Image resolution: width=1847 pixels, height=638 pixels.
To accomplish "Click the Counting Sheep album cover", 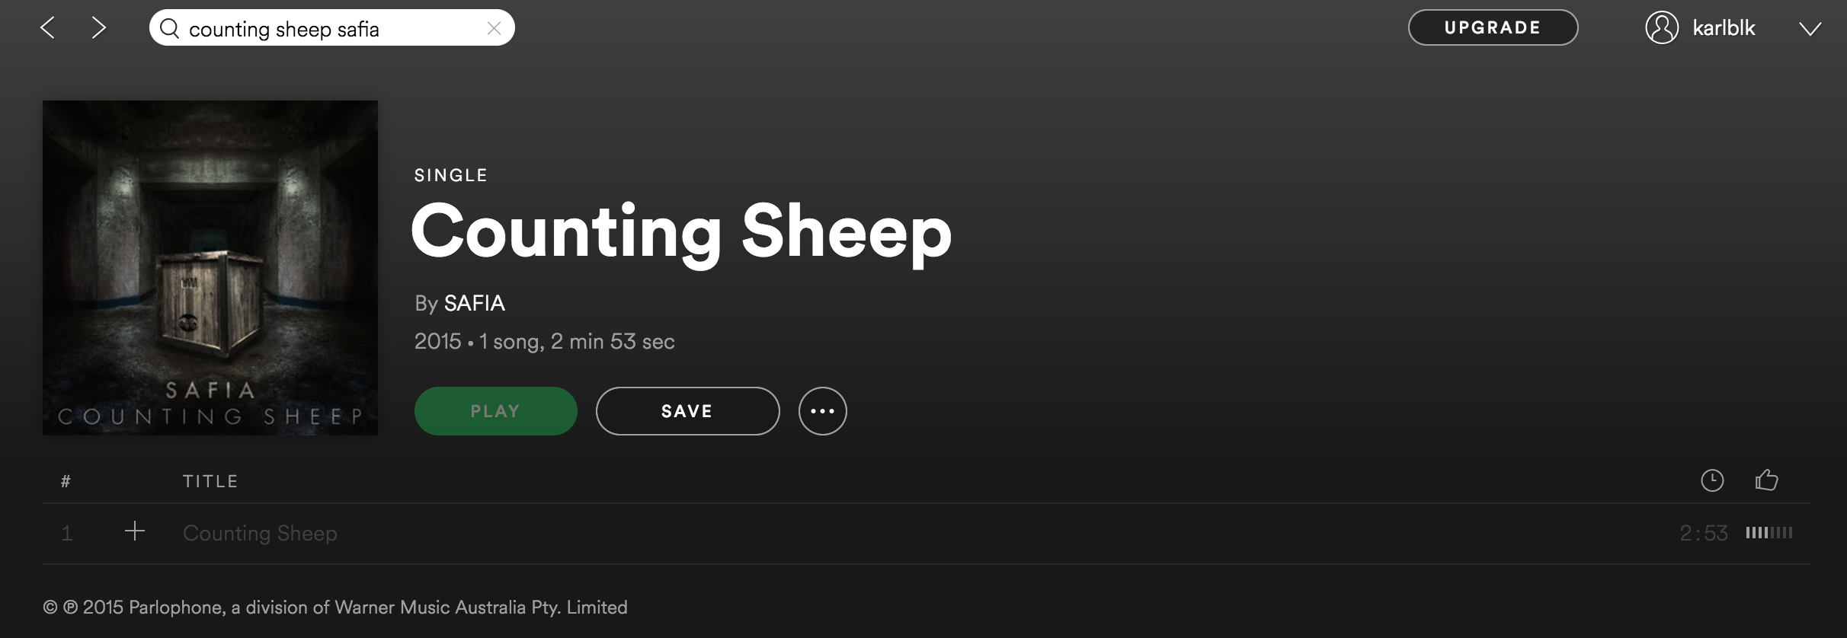I will (x=210, y=268).
